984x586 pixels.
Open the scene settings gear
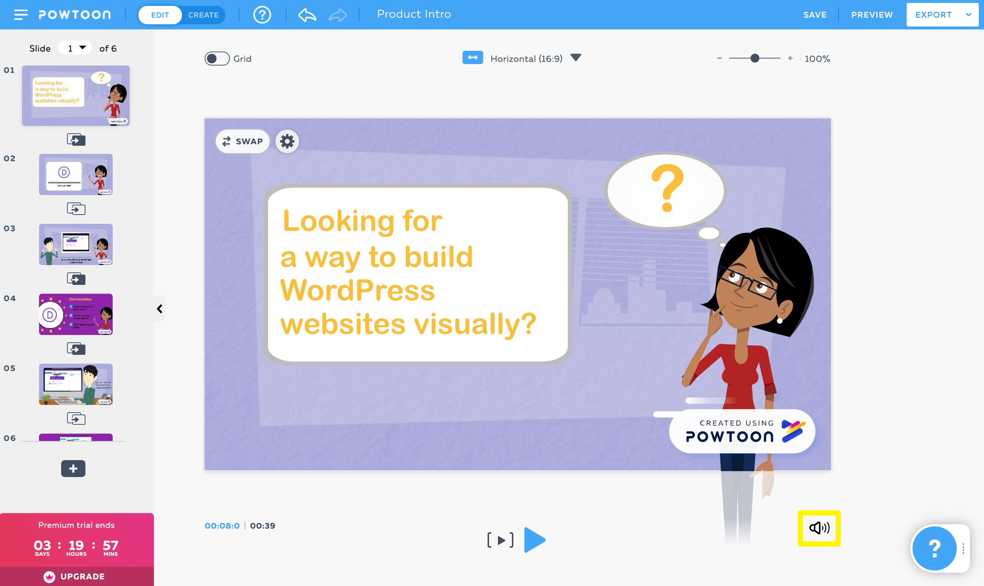[287, 141]
